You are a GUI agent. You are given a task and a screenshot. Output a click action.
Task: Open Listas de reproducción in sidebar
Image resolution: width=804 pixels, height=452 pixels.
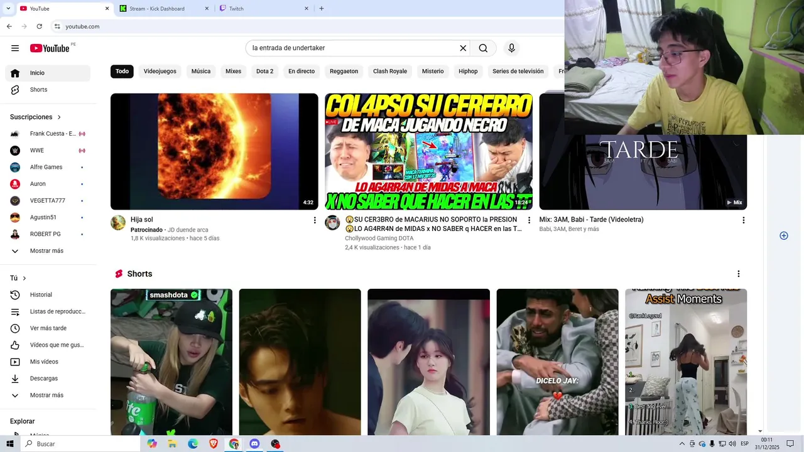[x=48, y=311]
